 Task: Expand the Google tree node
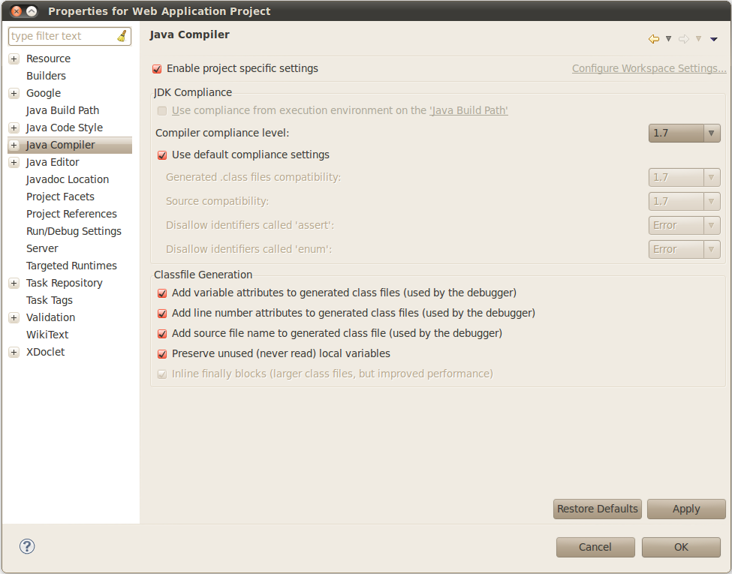14,94
